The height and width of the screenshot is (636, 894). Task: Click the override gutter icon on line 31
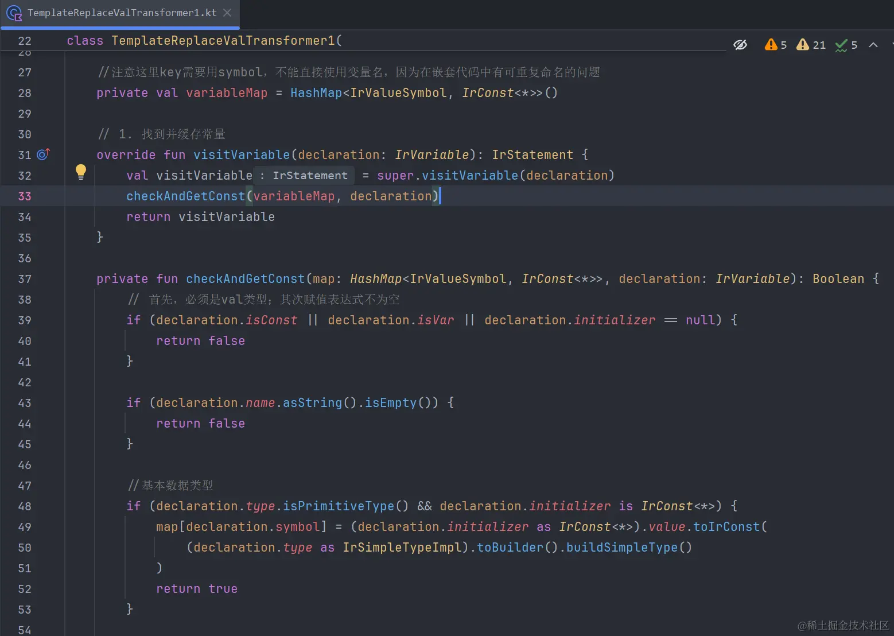pyautogui.click(x=43, y=154)
